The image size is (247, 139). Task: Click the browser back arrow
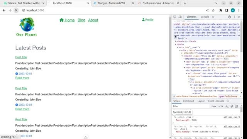click(x=4, y=10)
